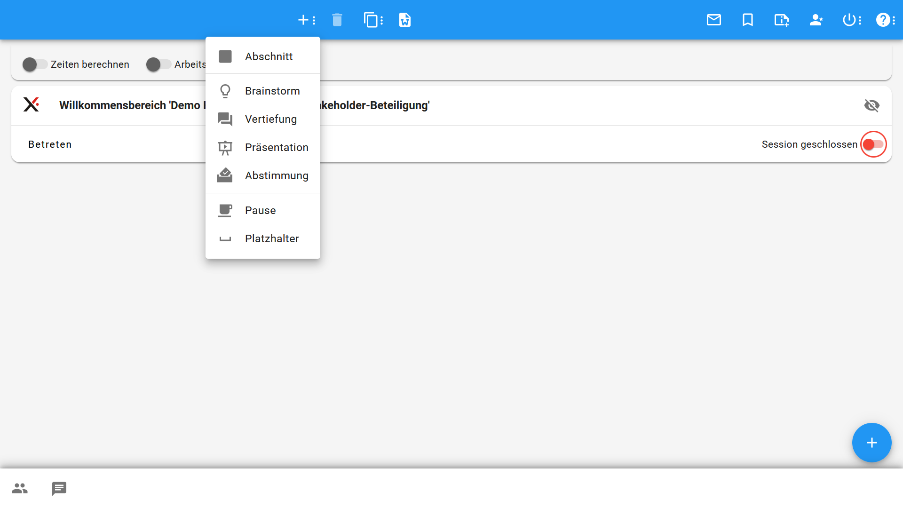Open the chat message icon at bottom
Screen dimensions: 903x508
[59, 489]
